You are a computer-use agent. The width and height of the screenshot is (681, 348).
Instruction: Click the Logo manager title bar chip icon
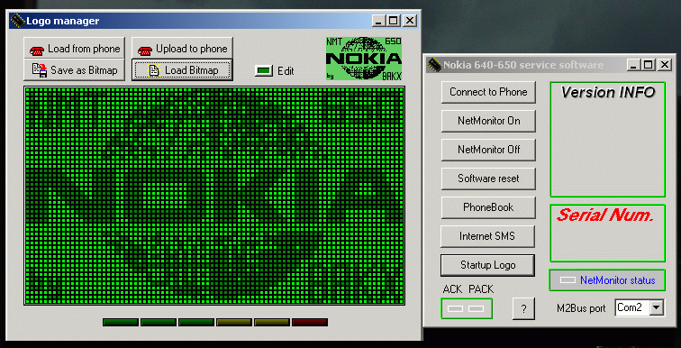pyautogui.click(x=17, y=20)
